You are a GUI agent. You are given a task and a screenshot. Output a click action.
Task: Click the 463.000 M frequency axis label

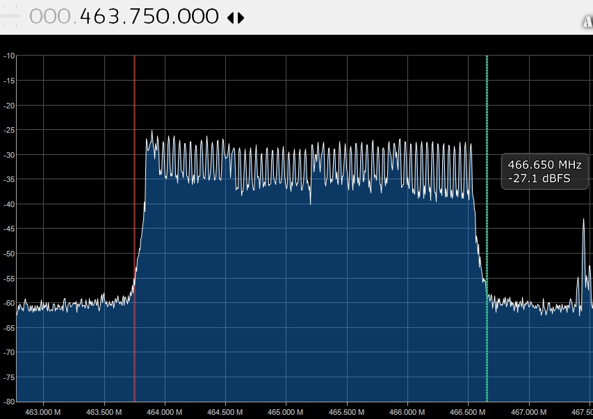pos(43,411)
